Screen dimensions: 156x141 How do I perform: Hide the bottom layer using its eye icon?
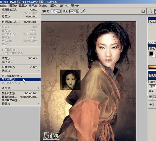pyautogui.click(x=150, y=104)
